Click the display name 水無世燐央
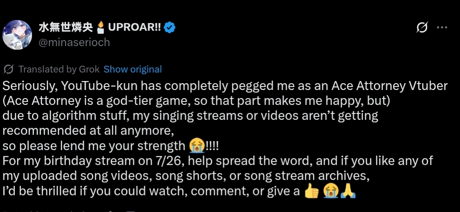 click(66, 28)
